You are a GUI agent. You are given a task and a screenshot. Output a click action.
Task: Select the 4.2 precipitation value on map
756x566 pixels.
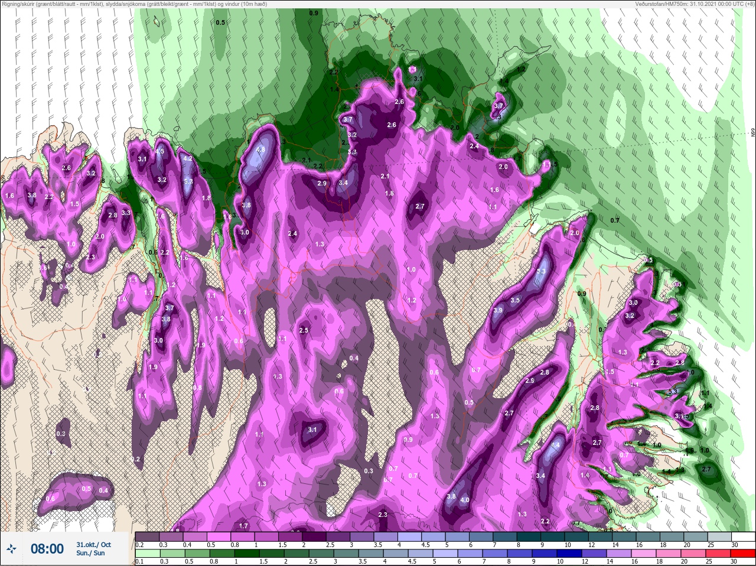(188, 158)
